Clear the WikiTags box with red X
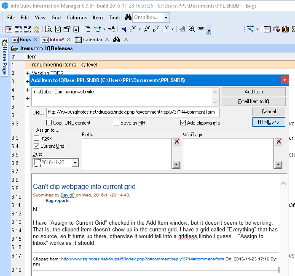 (x=279, y=142)
